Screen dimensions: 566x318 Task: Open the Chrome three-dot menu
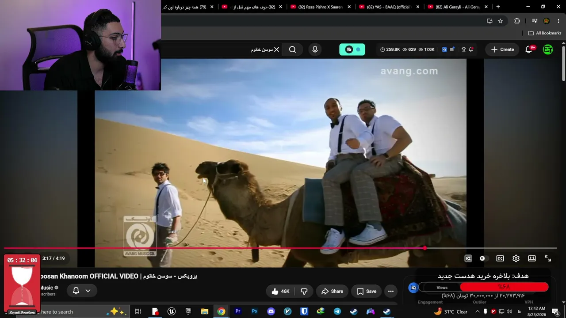(x=558, y=21)
